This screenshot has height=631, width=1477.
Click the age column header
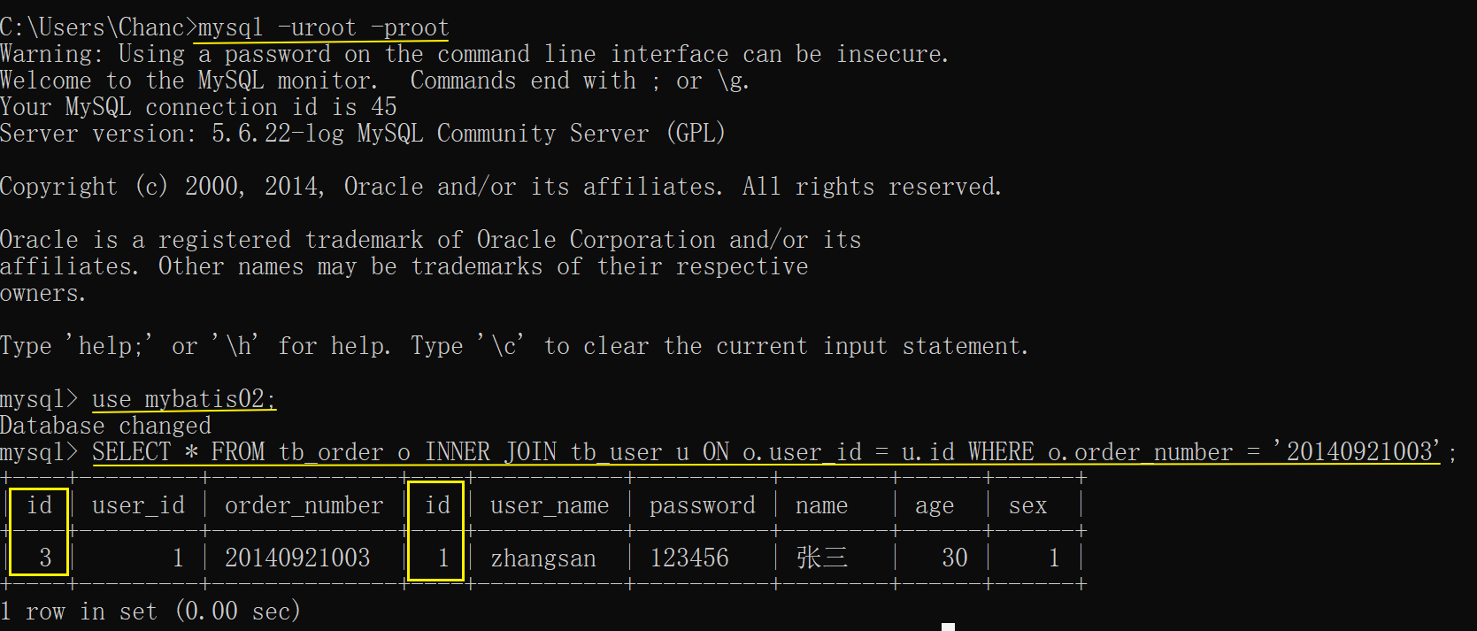[x=934, y=505]
